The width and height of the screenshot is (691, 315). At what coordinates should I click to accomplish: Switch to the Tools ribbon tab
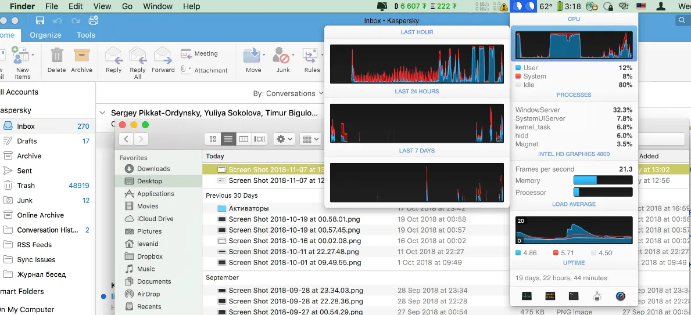pyautogui.click(x=85, y=35)
